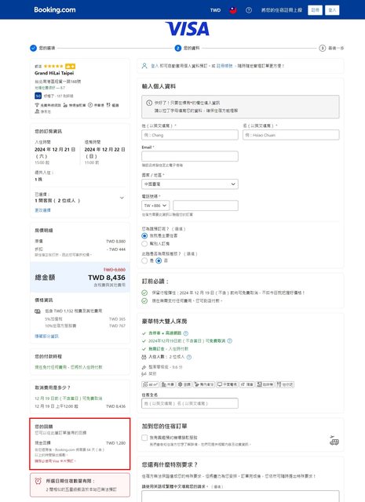
Task: Open the TWD currency selector
Action: coord(215,10)
